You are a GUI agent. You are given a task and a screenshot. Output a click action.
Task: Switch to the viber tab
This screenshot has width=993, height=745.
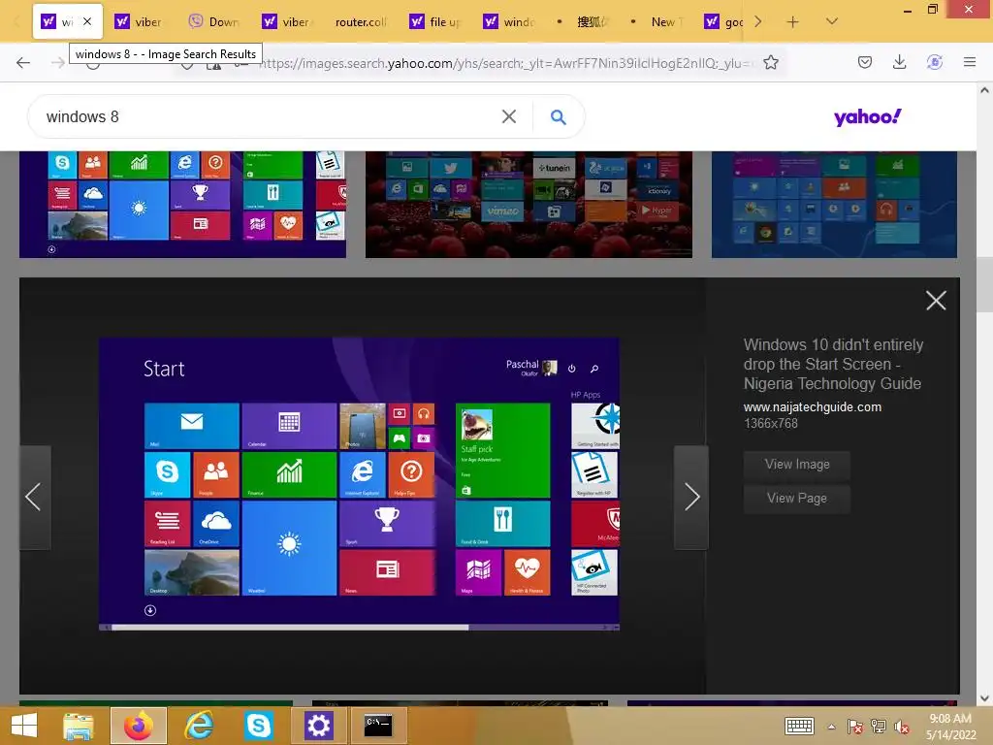[x=138, y=21]
